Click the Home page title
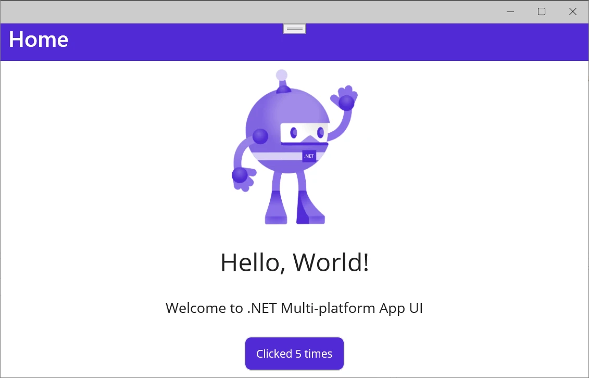This screenshot has width=589, height=378. click(39, 40)
